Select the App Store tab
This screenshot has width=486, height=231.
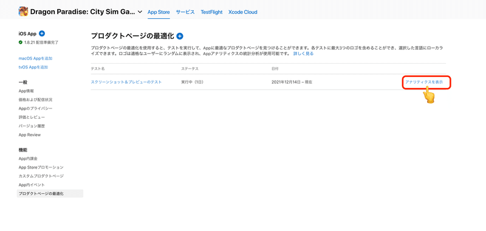[159, 12]
